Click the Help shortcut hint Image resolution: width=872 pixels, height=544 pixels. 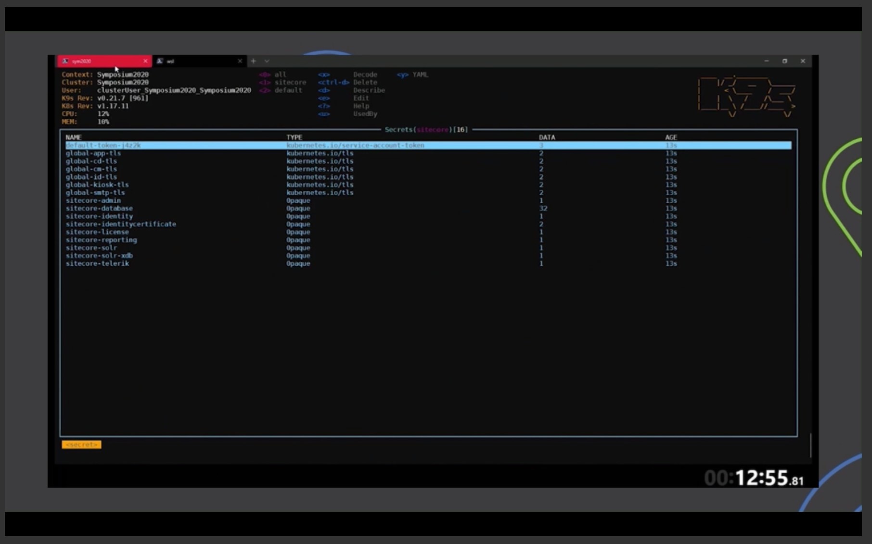pyautogui.click(x=361, y=106)
